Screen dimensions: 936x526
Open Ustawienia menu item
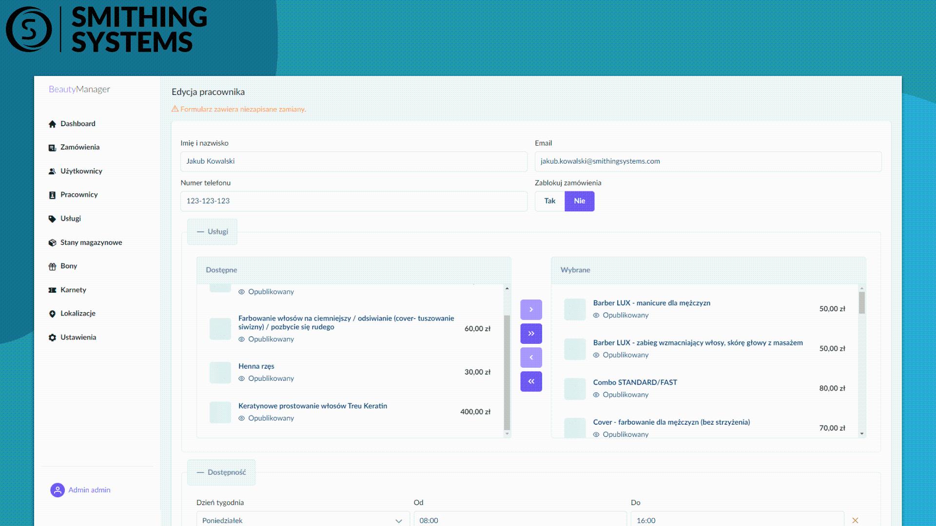pyautogui.click(x=78, y=337)
